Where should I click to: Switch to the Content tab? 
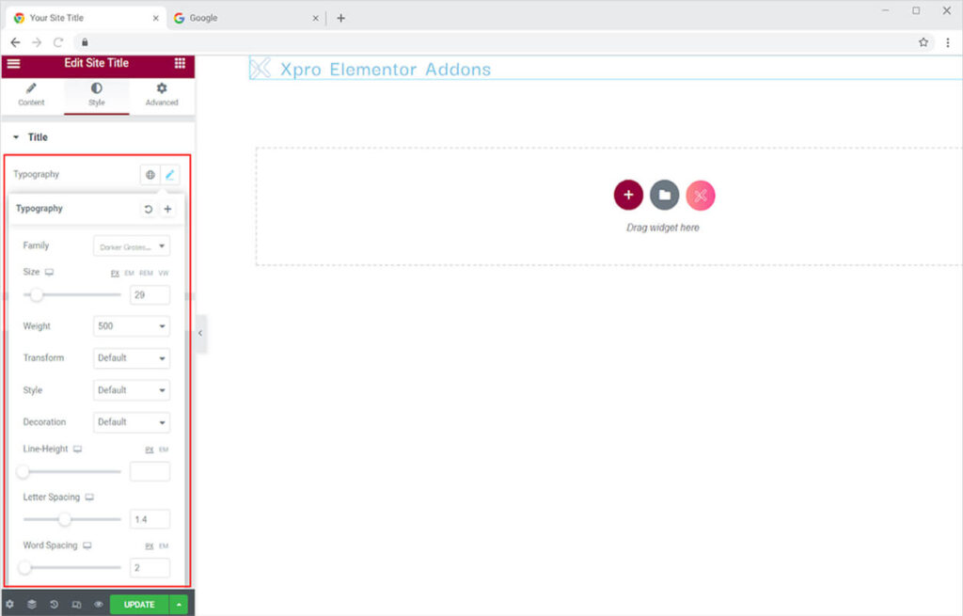tap(31, 94)
